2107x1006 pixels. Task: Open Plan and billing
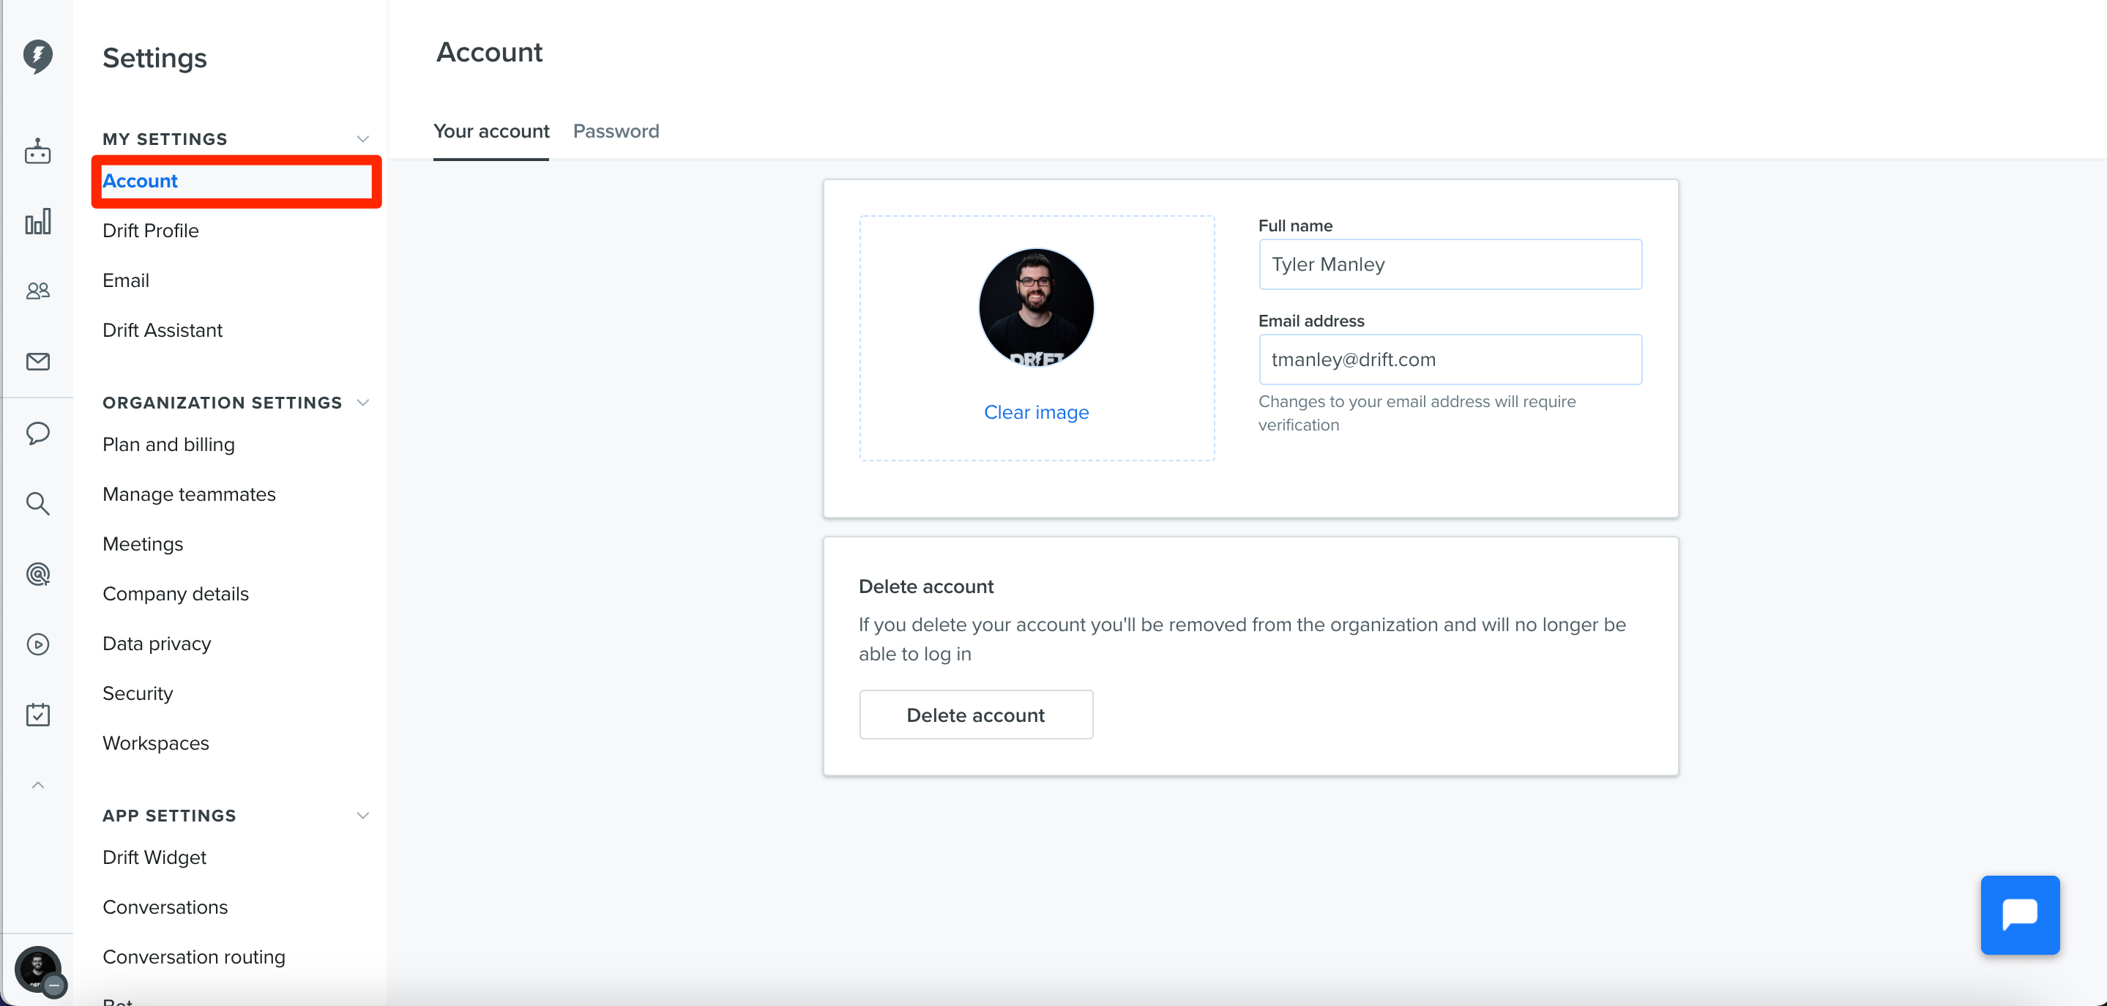168,444
